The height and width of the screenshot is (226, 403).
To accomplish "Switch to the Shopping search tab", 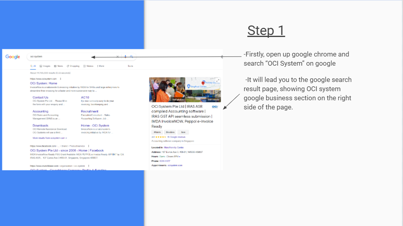I will [73, 66].
